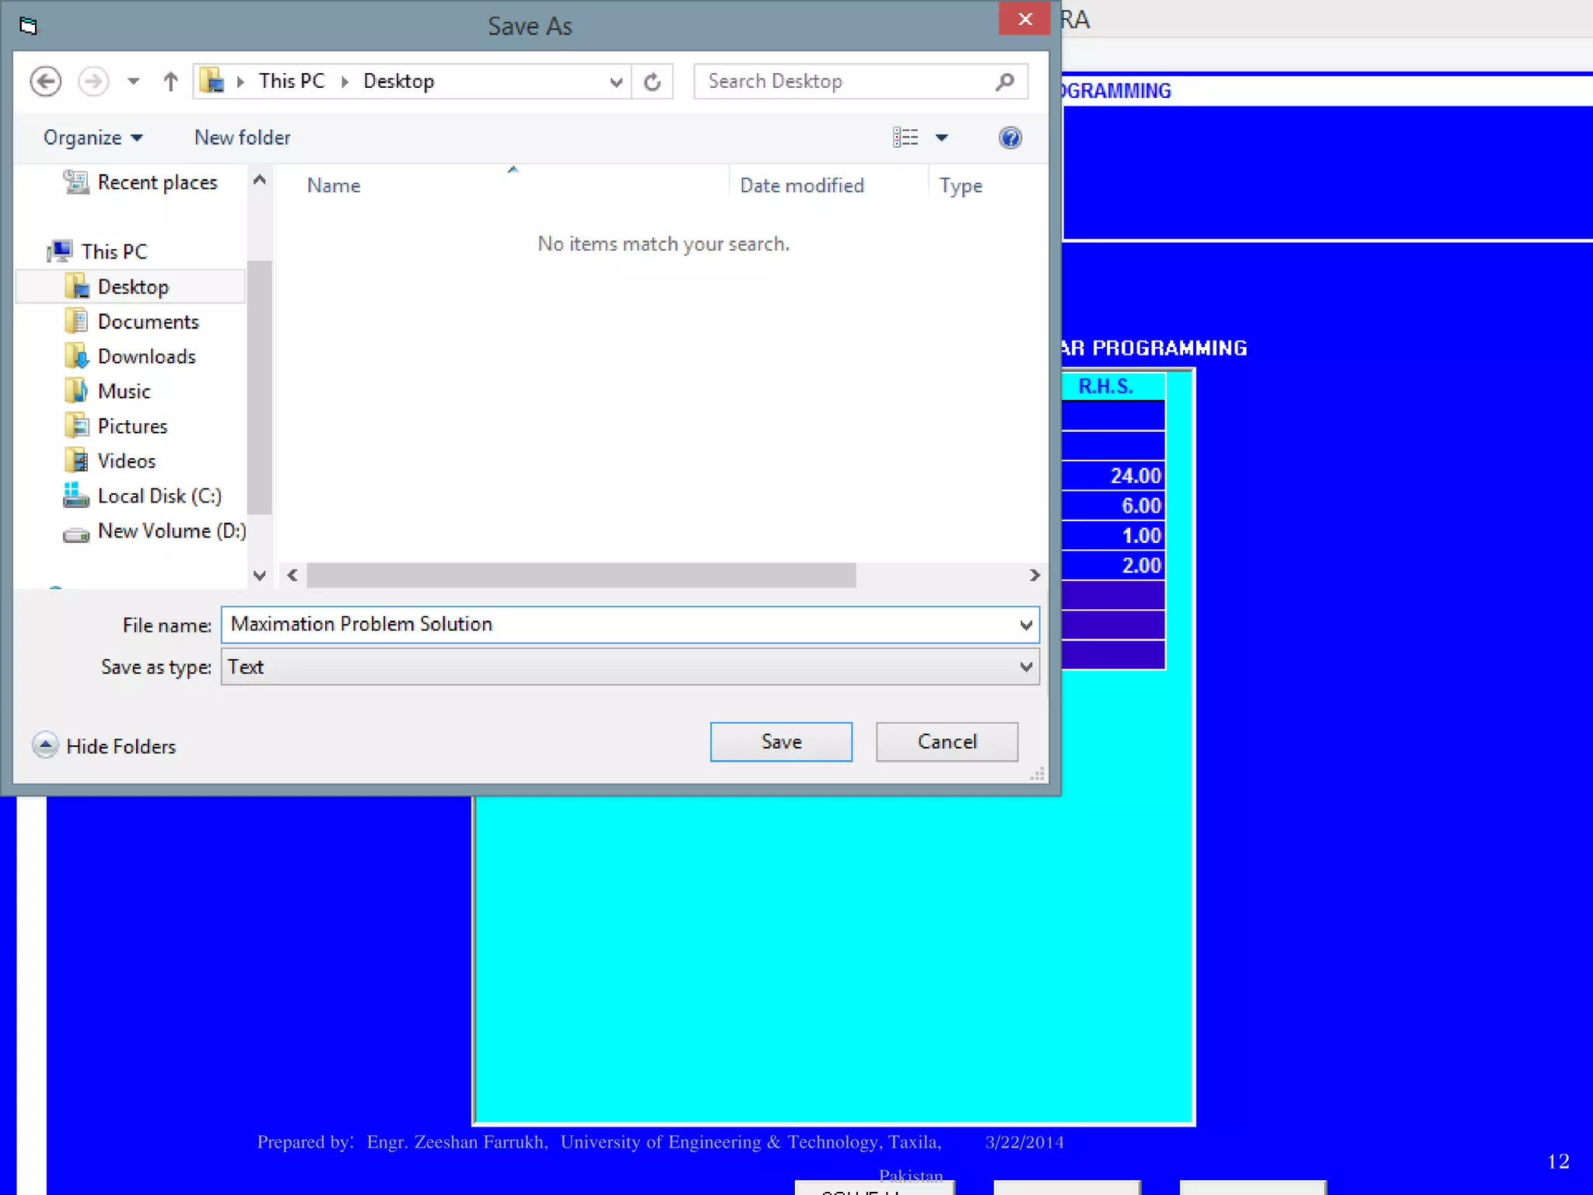Change the view layout icon
Screen dimensions: 1593x1195
(905, 138)
